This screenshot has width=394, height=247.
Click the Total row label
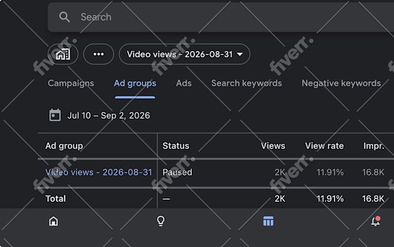coord(56,199)
